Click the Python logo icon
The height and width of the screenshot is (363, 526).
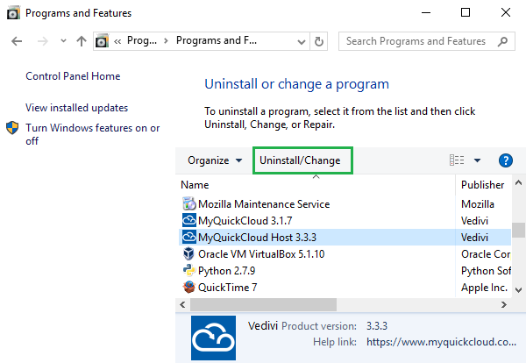pyautogui.click(x=188, y=270)
